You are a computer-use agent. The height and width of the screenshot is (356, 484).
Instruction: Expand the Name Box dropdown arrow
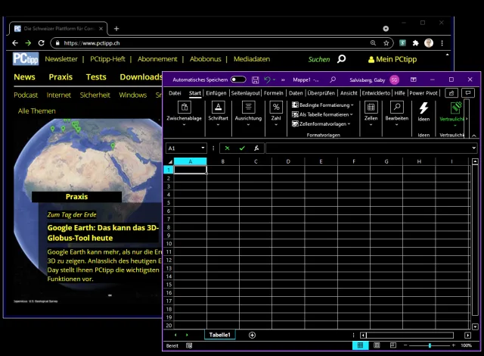coord(203,148)
